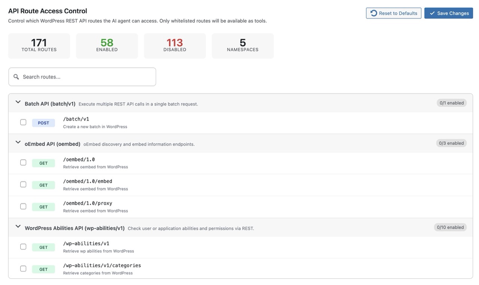Toggle the /wp-abilities/v1/categories checkbox
Viewport: 479px width, 285px height.
23,269
